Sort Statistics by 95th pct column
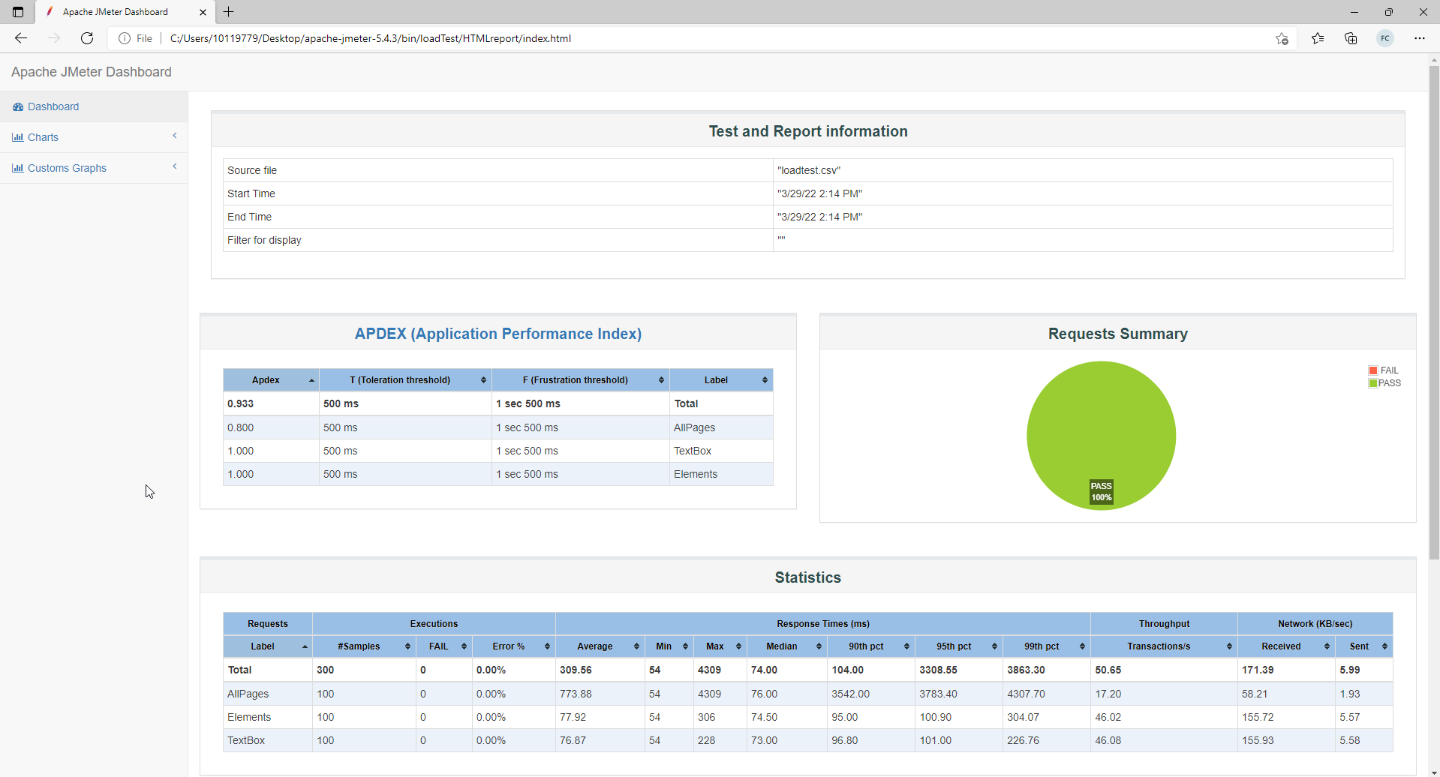 tap(958, 646)
